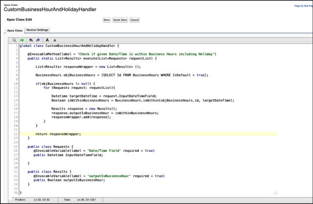Click the BusinessHours SOQL query line
Image resolution: width=313 pixels, height=204 pixels.
tap(122, 75)
